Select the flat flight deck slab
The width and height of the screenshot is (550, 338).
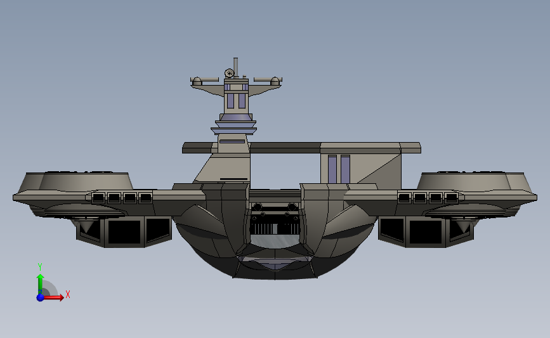pos(302,148)
